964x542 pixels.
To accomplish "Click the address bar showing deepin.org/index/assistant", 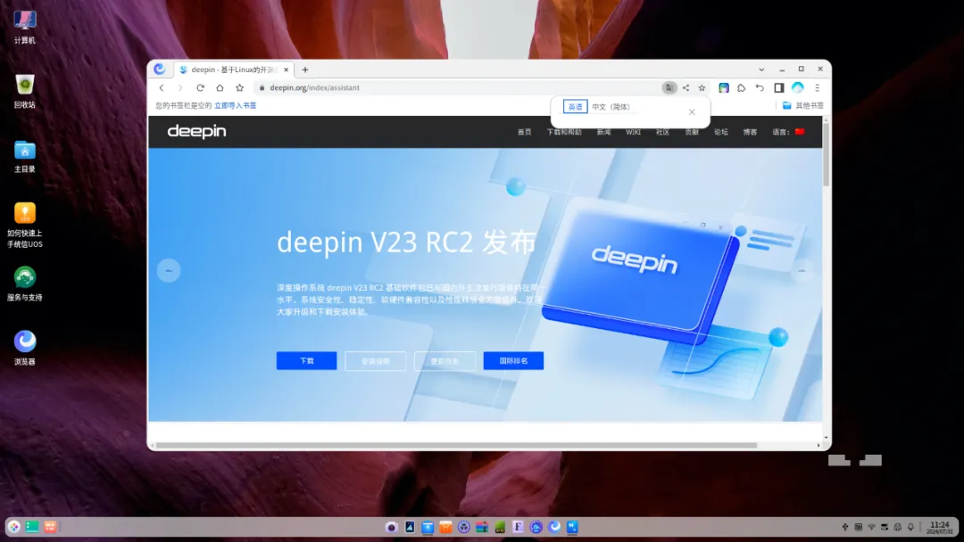I will pos(458,87).
